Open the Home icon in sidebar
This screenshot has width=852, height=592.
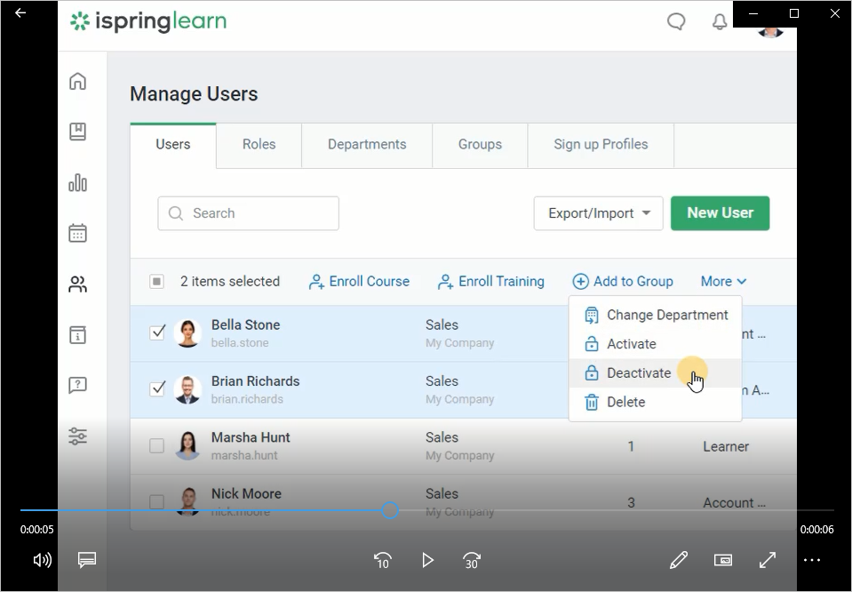[77, 81]
